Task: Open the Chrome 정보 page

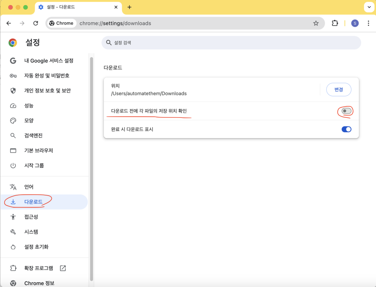Action: coord(39,283)
